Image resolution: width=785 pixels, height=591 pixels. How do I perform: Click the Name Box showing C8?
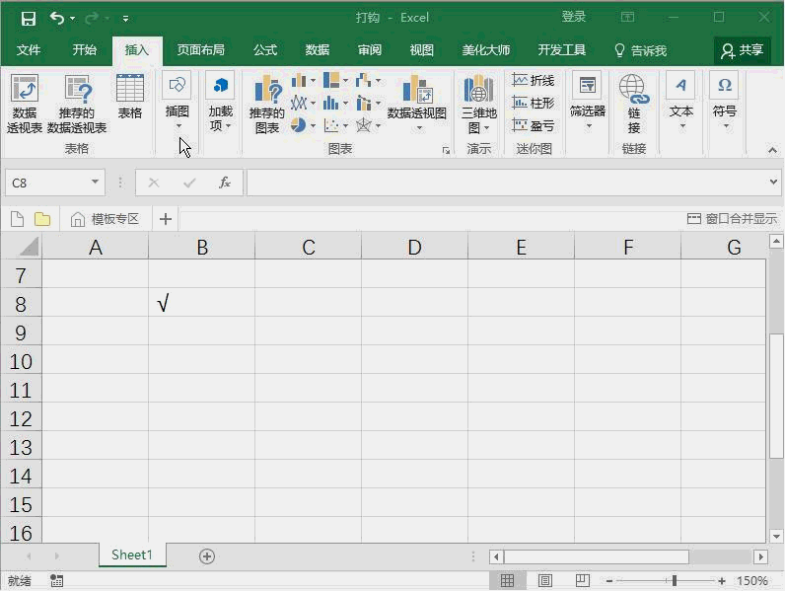47,183
